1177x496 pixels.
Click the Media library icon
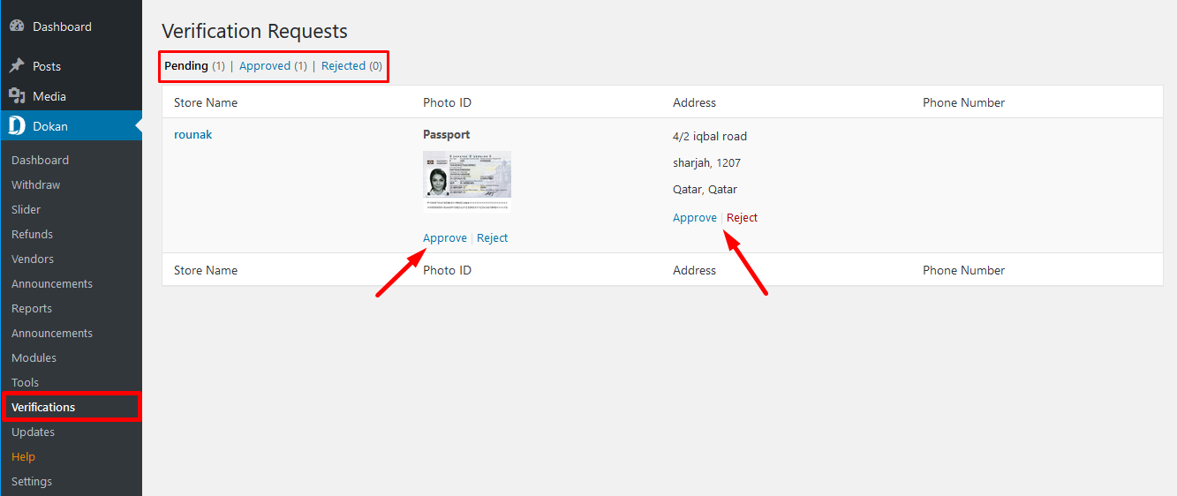coord(17,96)
